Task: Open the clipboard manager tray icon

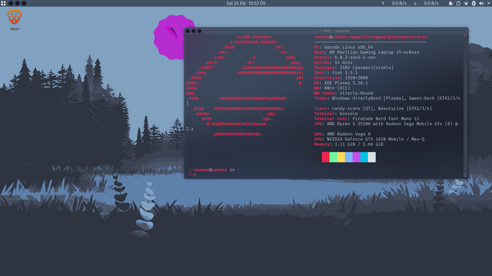Action: pos(458,3)
